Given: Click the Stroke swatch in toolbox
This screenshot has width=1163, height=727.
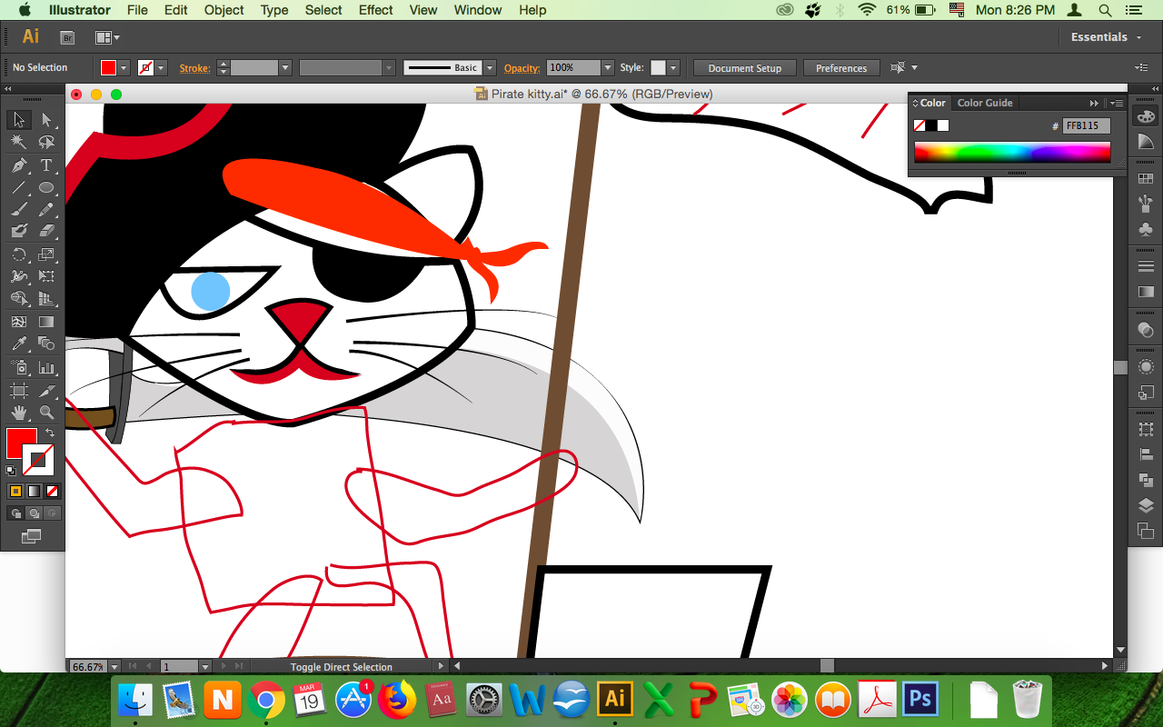Looking at the screenshot, I should tap(38, 460).
